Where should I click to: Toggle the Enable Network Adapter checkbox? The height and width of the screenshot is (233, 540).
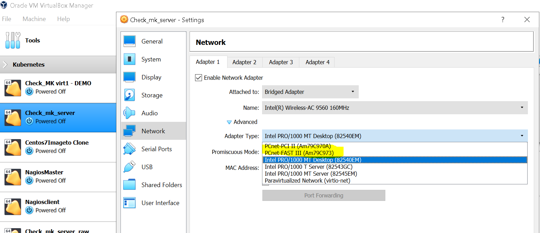tap(199, 77)
